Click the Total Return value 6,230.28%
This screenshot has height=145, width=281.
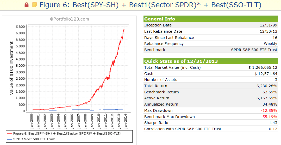pos(267,86)
